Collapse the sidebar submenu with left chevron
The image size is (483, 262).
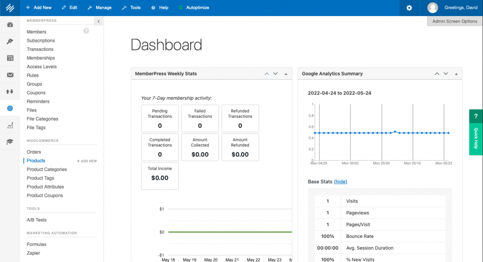pos(98,21)
